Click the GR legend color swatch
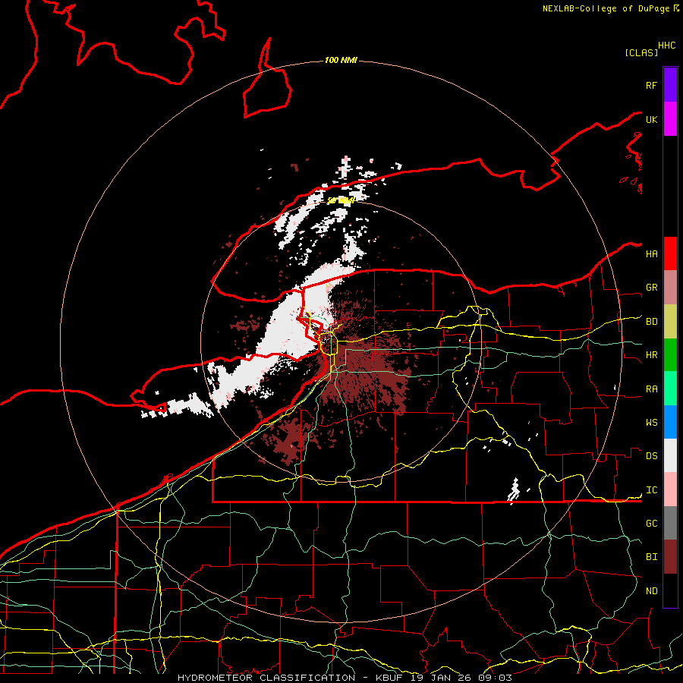Viewport: 683px width, 683px height. point(670,288)
